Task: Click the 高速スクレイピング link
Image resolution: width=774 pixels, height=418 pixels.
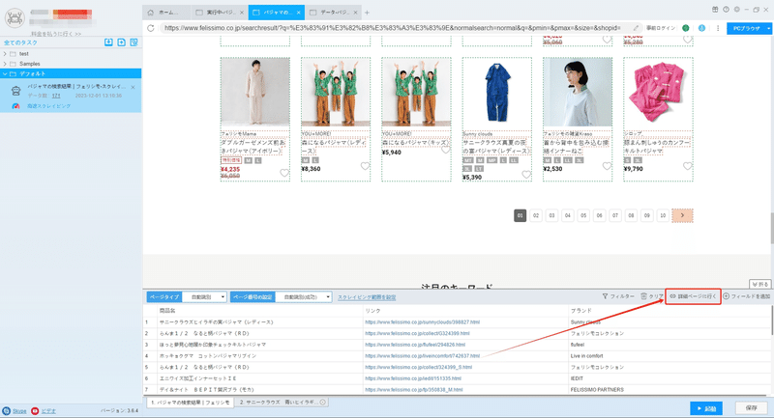Action: click(49, 106)
